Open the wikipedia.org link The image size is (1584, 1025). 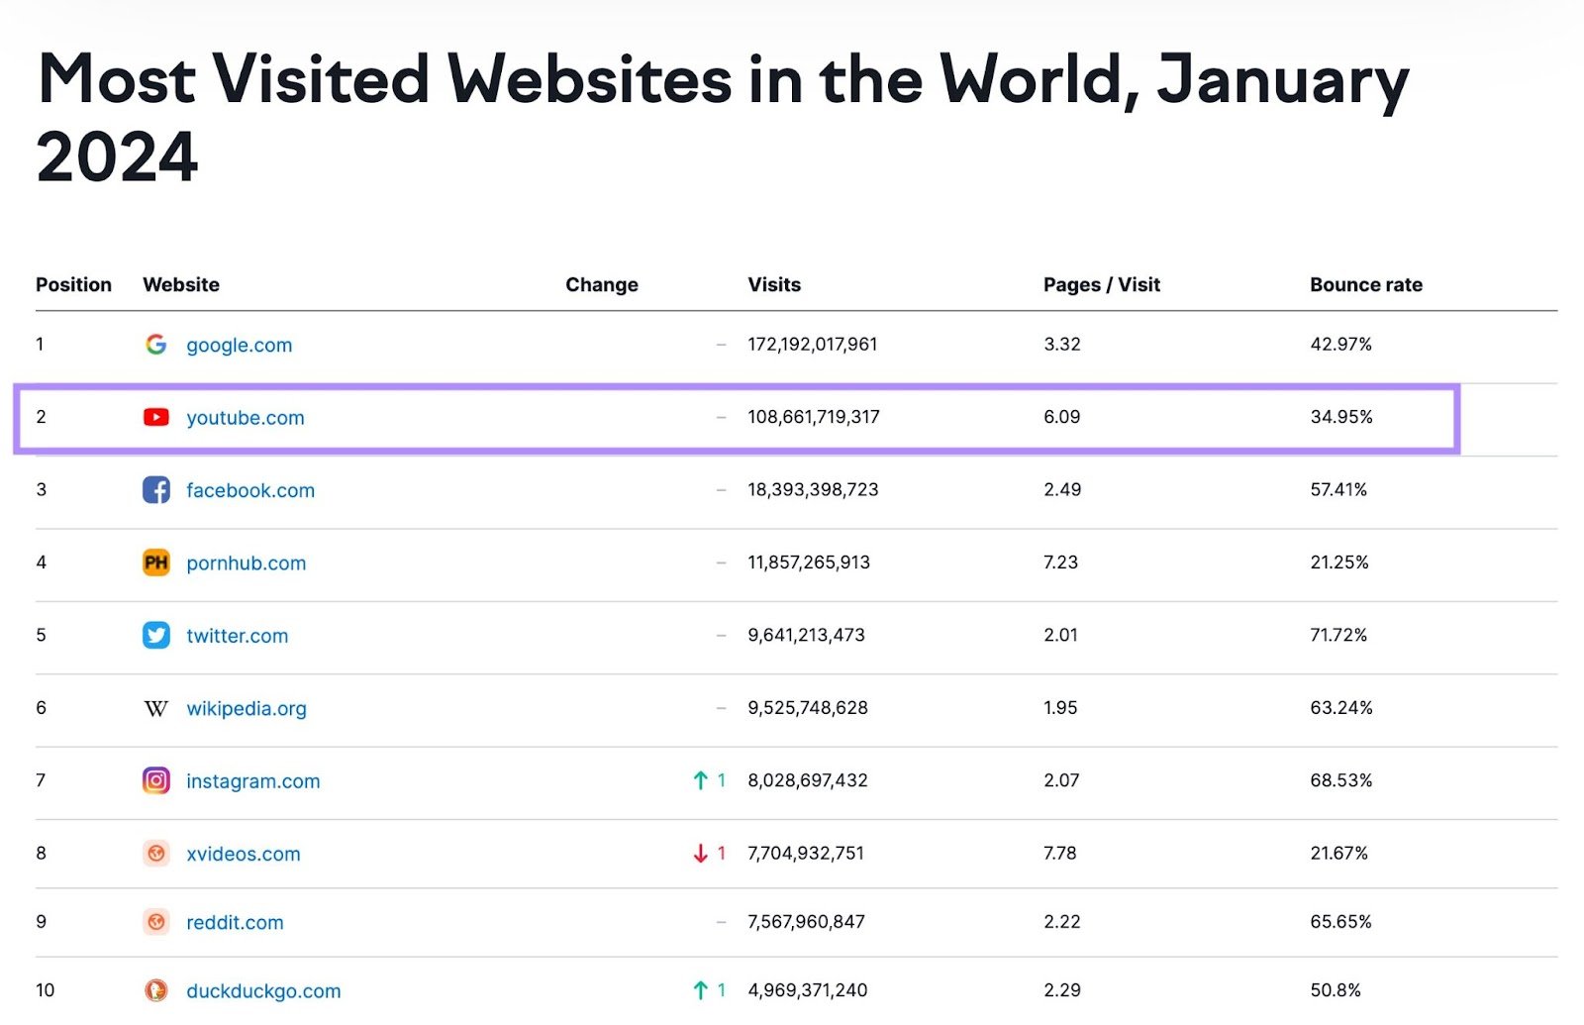pyautogui.click(x=247, y=707)
